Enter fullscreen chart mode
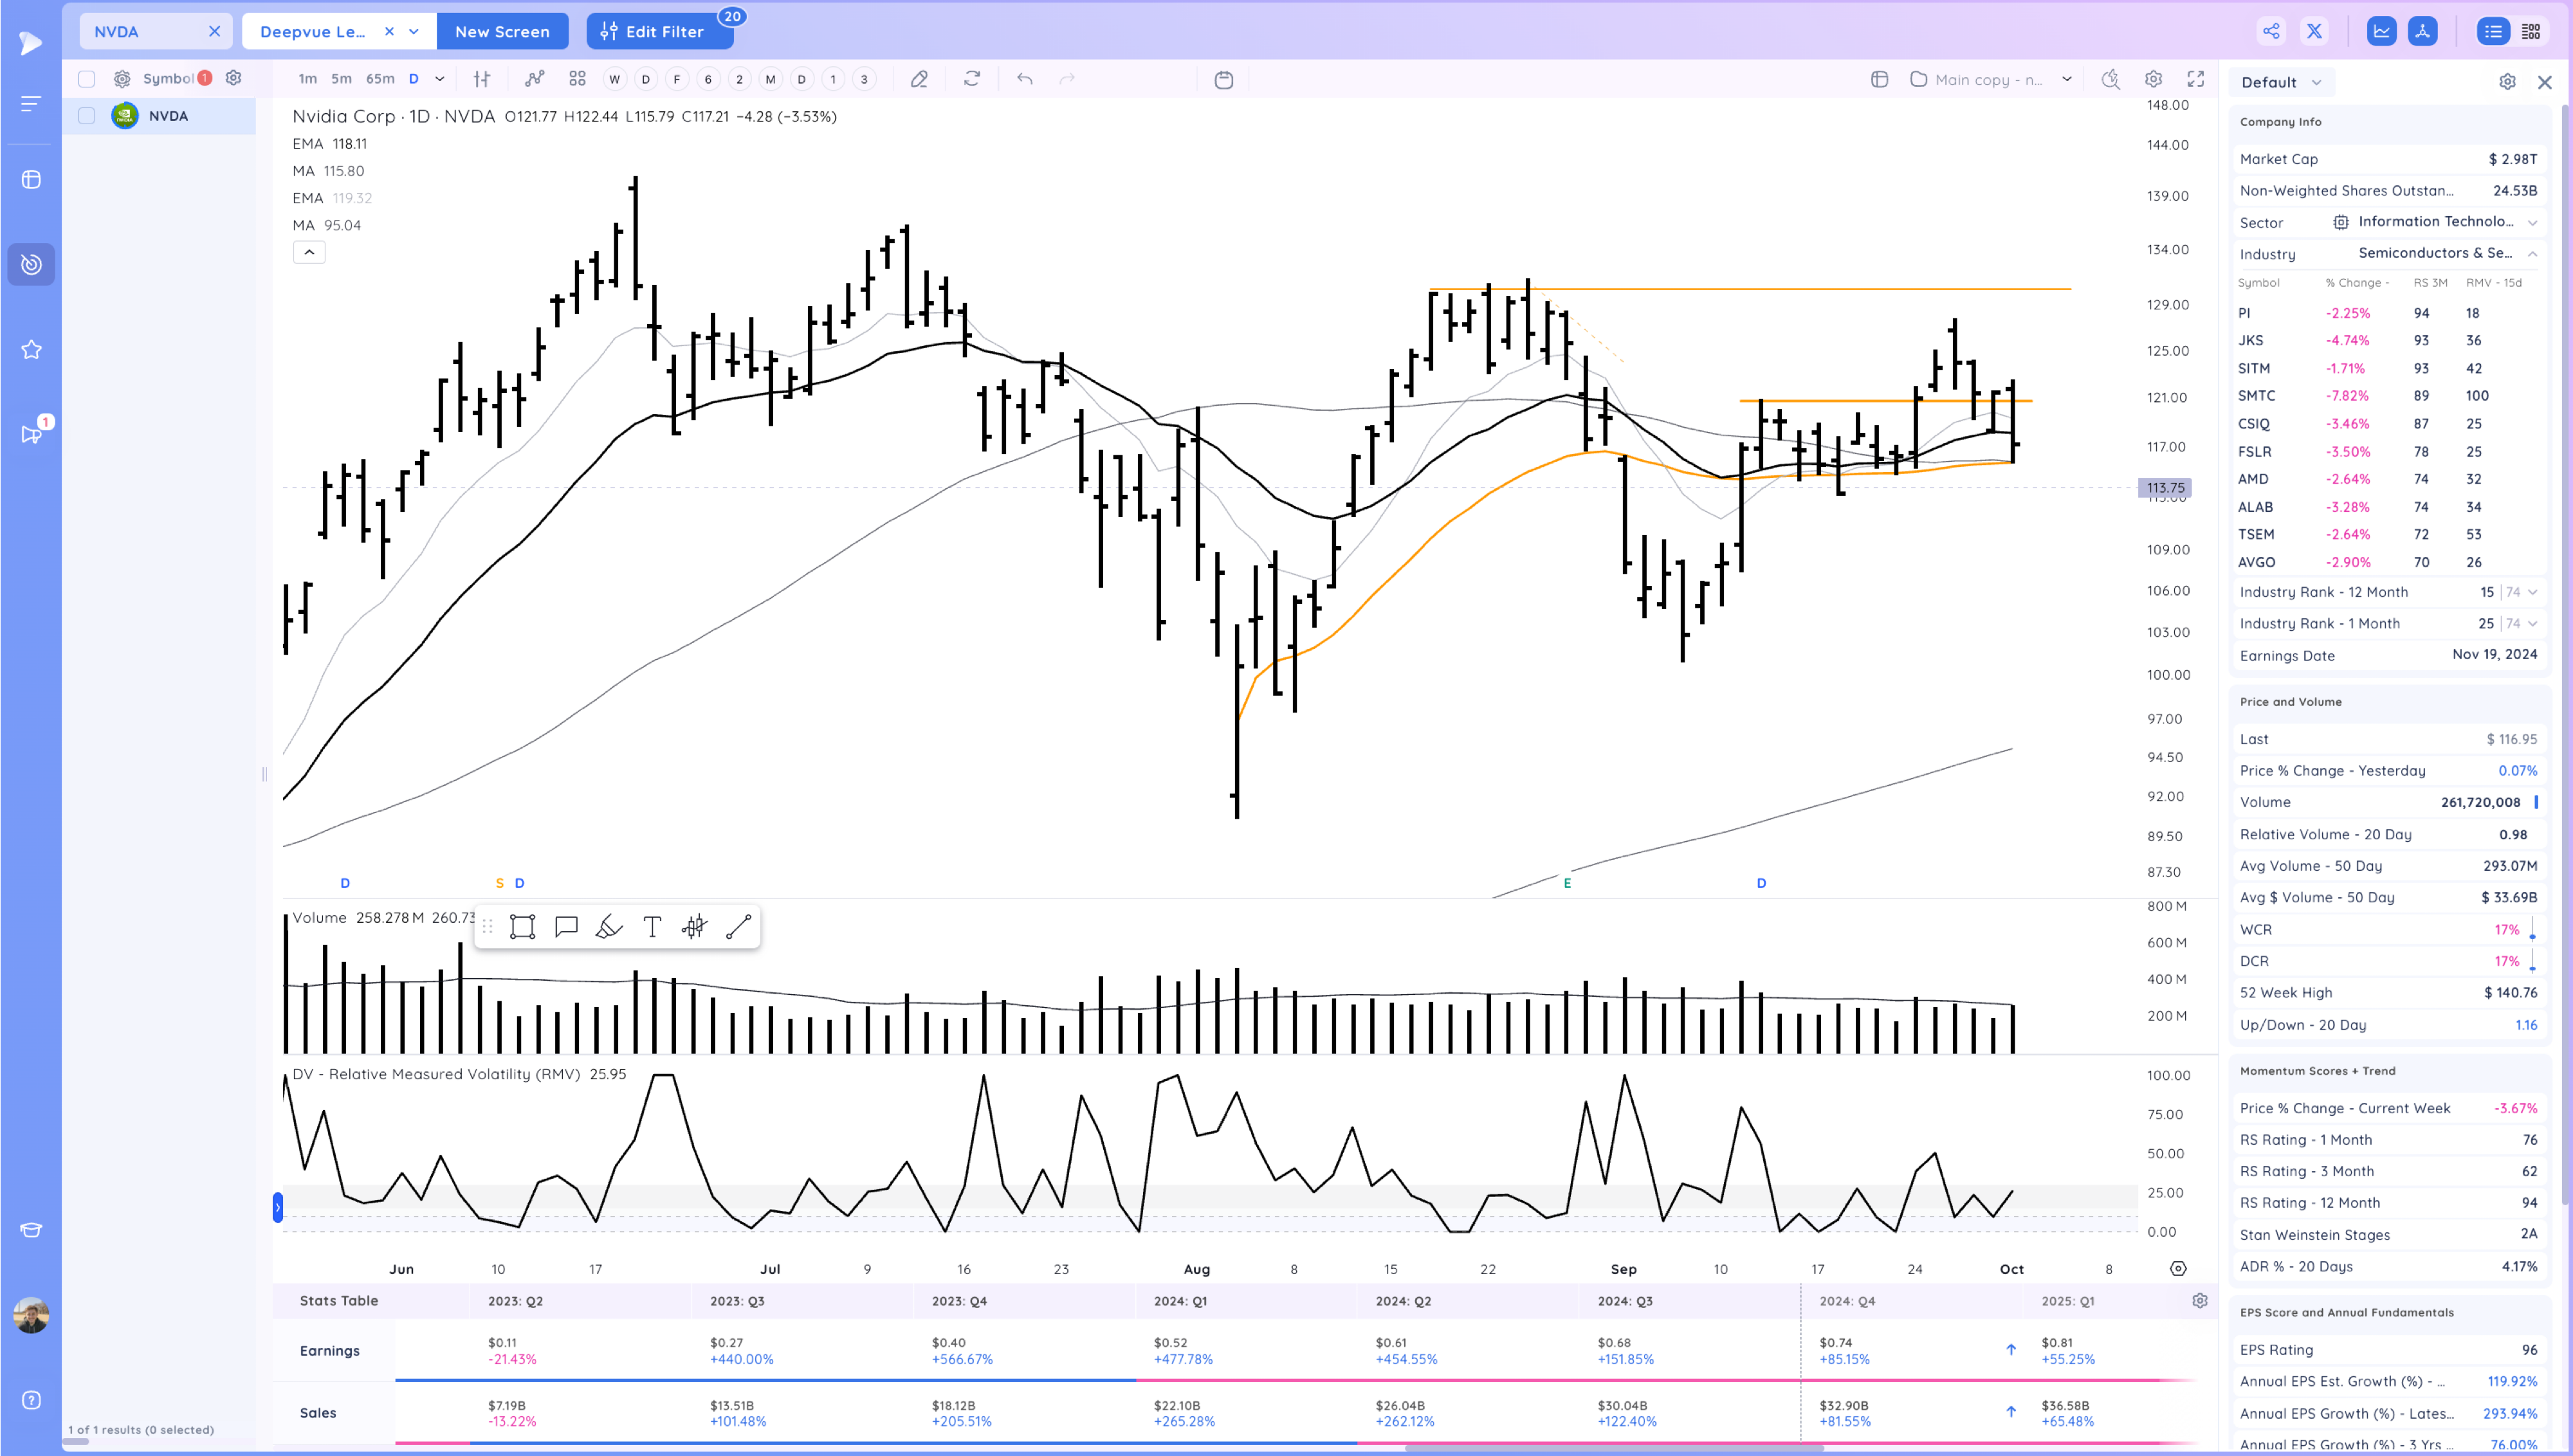 [x=2196, y=79]
